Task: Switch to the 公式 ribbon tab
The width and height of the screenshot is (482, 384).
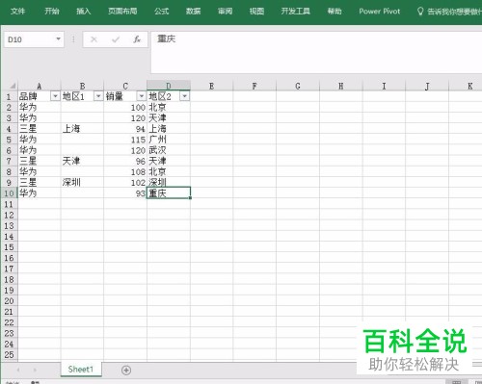Action: (161, 12)
